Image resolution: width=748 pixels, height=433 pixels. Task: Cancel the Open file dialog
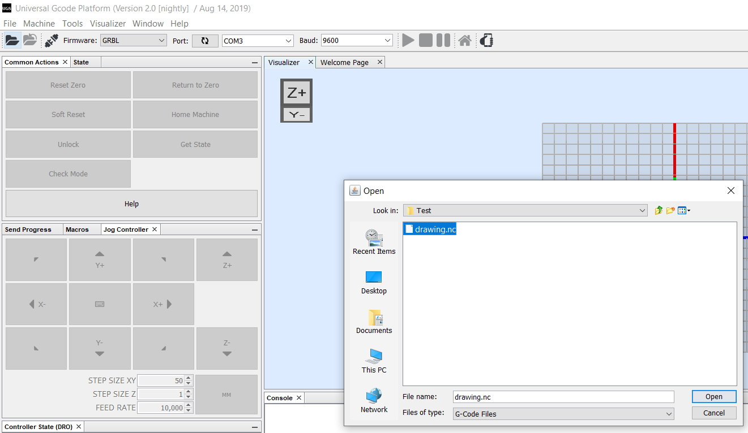(x=713, y=413)
